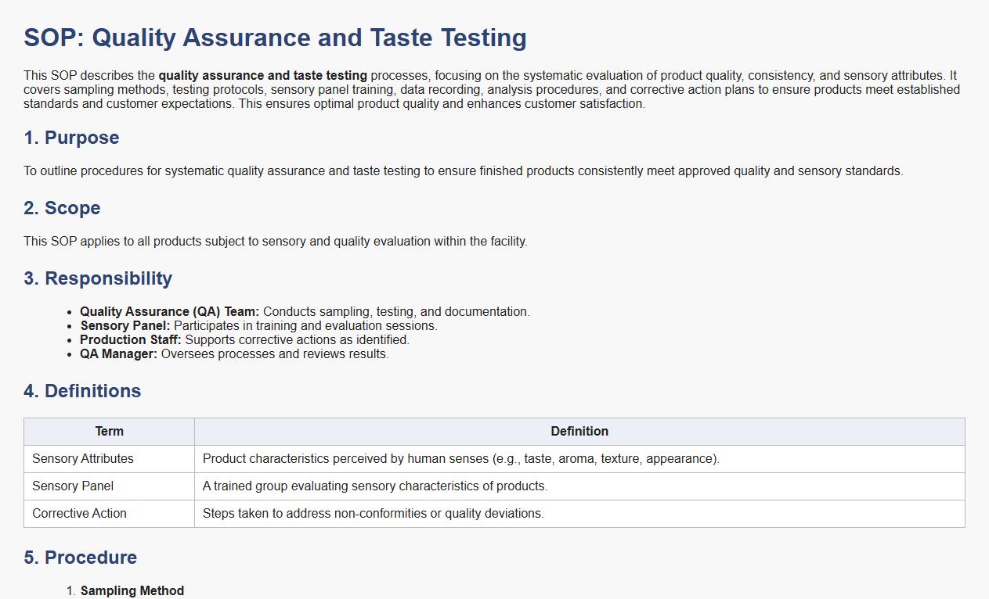Image resolution: width=989 pixels, height=599 pixels.
Task: Click the 'A trained group evaluating' definition cell
Action: (x=374, y=486)
